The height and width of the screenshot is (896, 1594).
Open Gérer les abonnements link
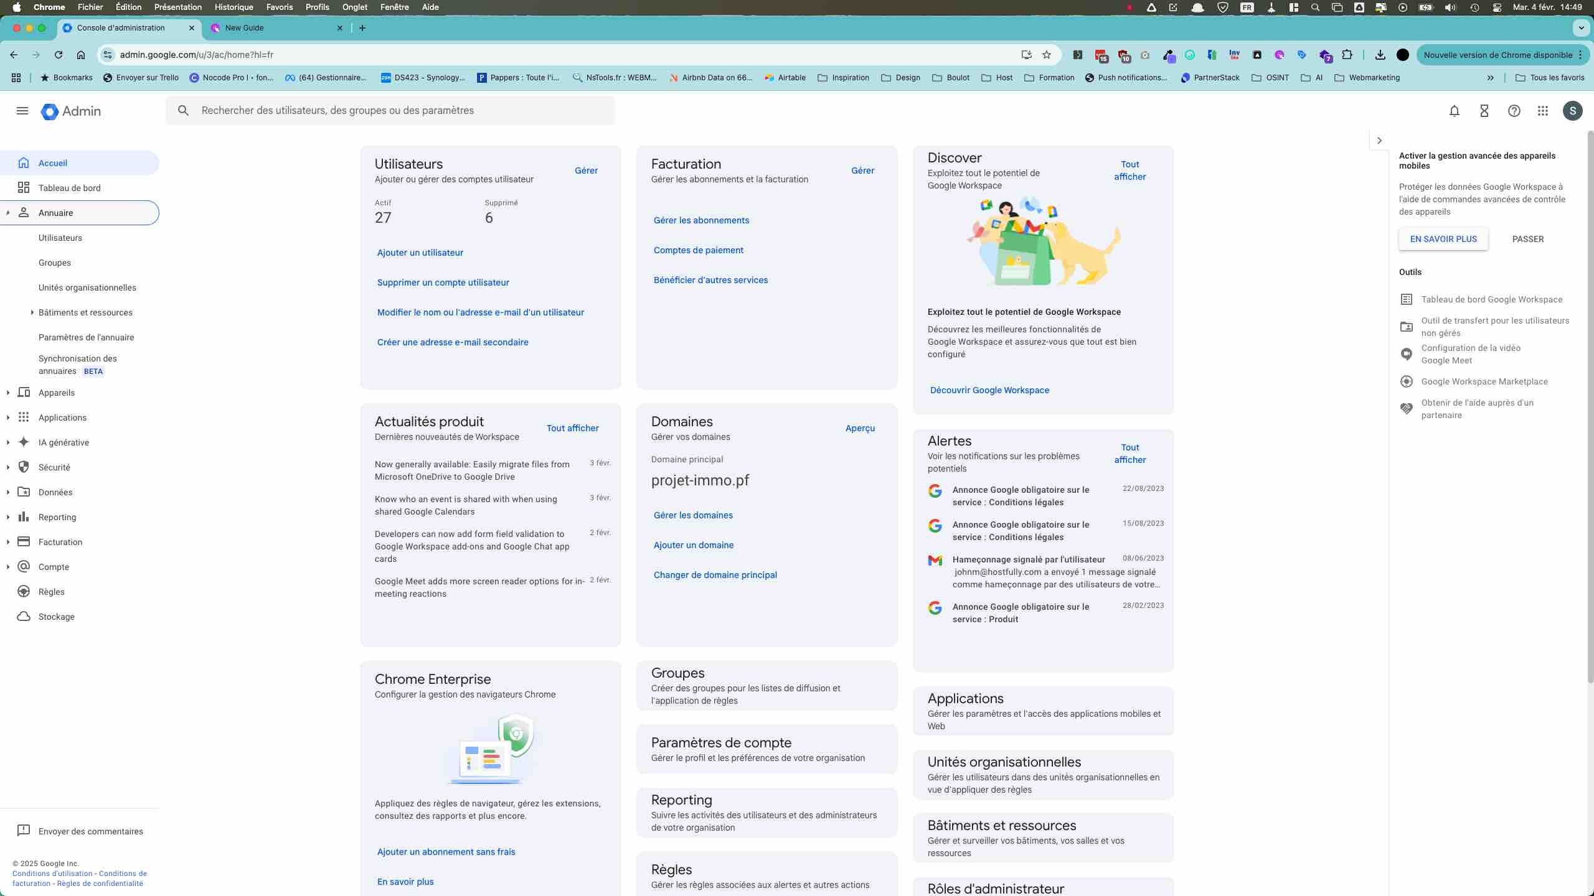(x=701, y=220)
